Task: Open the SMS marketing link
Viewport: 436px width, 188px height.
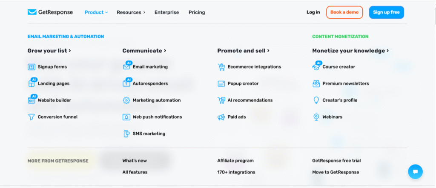Action: tap(149, 134)
